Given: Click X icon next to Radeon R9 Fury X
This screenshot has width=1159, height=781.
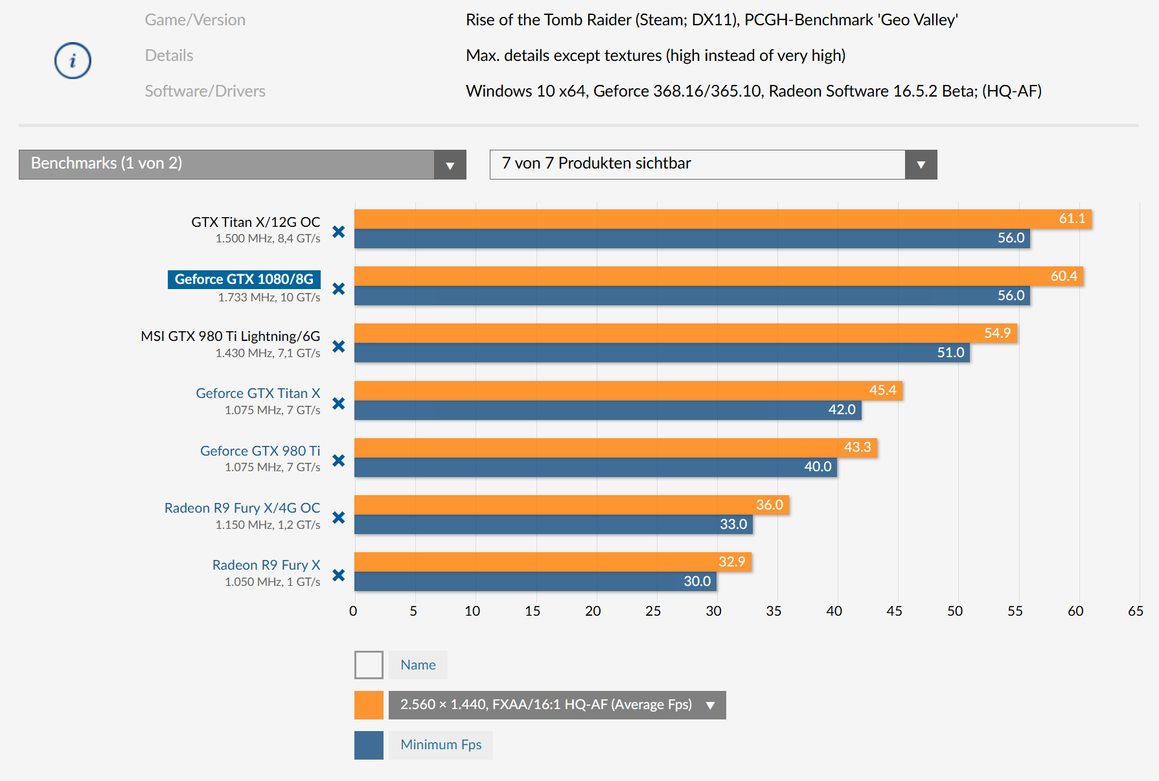Looking at the screenshot, I should click(338, 575).
